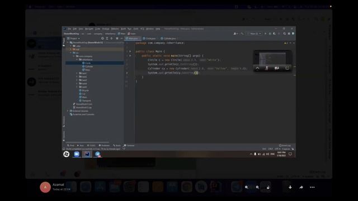
Task: Select Main class under inheritance package
Action: (x=86, y=70)
